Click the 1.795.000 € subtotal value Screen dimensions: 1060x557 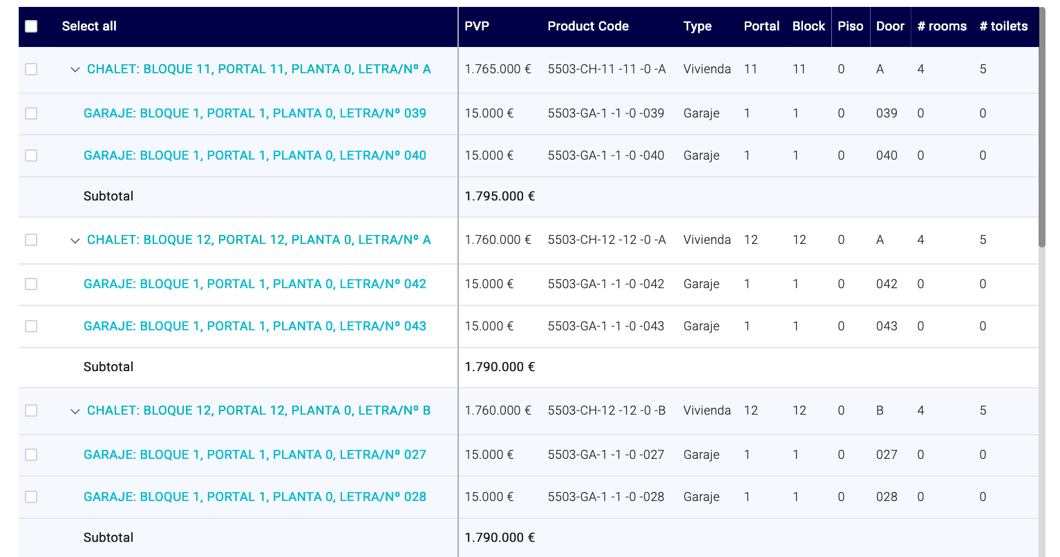click(500, 196)
